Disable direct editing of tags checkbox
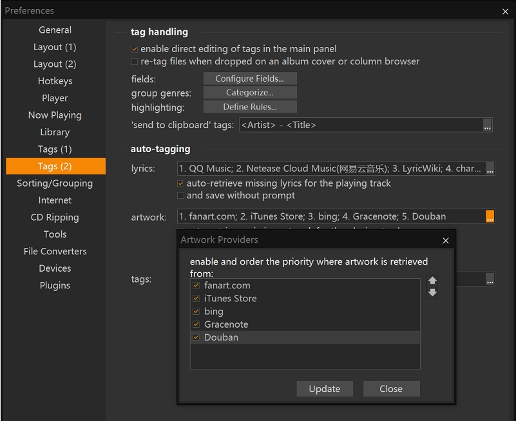The image size is (516, 421). 135,49
